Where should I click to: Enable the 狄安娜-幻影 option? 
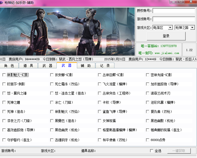point(52,75)
